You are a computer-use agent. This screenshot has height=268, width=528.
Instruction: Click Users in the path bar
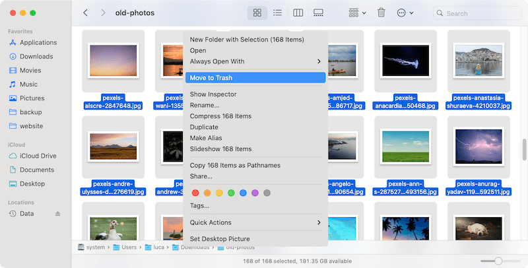click(125, 247)
